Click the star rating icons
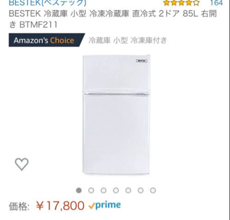The width and height of the screenshot is (230, 220). (x=181, y=3)
